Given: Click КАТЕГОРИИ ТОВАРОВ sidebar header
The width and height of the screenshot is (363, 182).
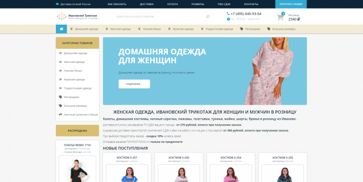Looking at the screenshot, I should 77,43.
